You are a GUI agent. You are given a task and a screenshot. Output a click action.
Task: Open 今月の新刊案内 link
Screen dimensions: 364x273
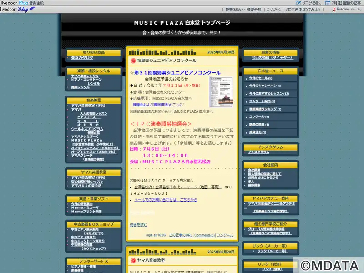click(x=82, y=204)
